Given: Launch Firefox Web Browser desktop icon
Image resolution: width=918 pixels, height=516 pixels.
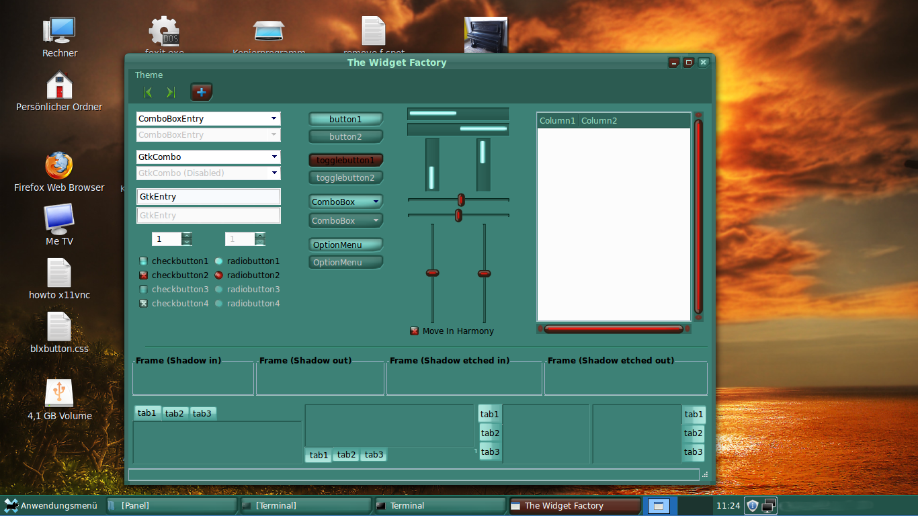Looking at the screenshot, I should click(59, 165).
